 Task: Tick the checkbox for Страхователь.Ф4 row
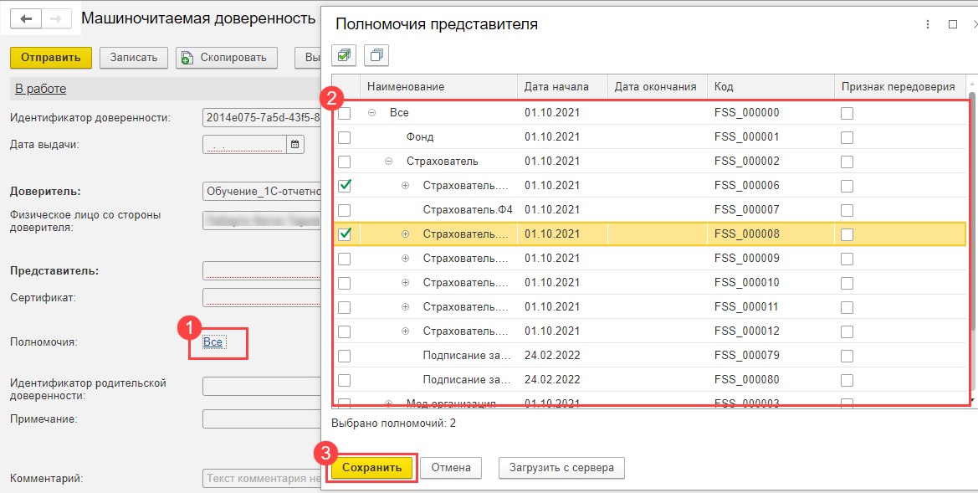[x=345, y=210]
